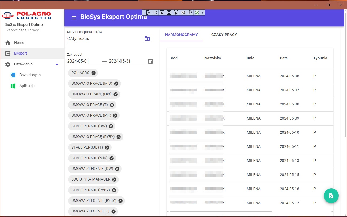Click the Data column header
This screenshot has height=217, width=347.
283,58
